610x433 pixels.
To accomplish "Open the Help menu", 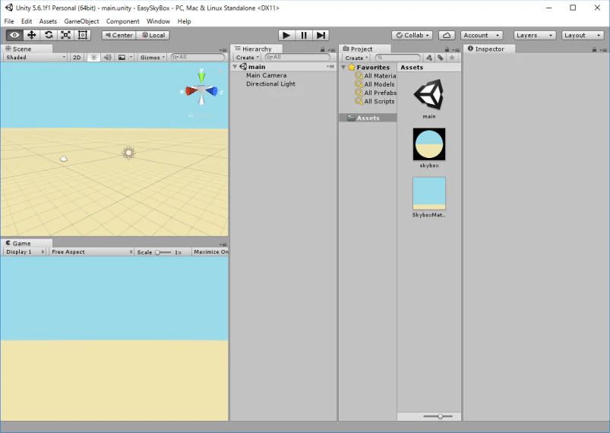I will coord(184,21).
